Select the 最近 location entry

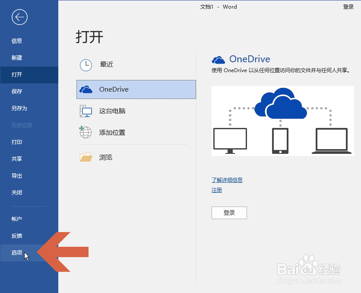[x=136, y=65]
